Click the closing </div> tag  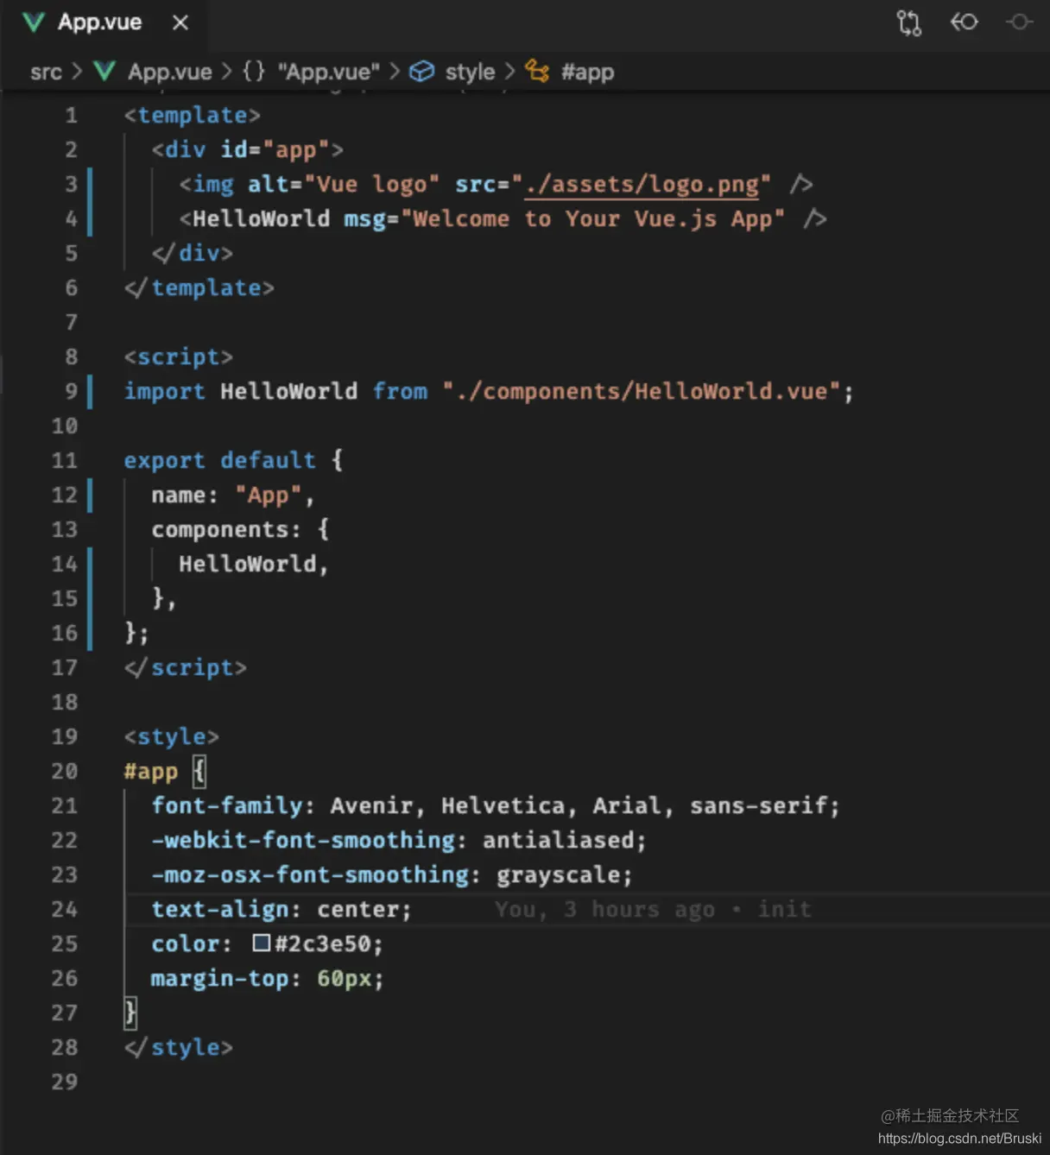point(192,253)
